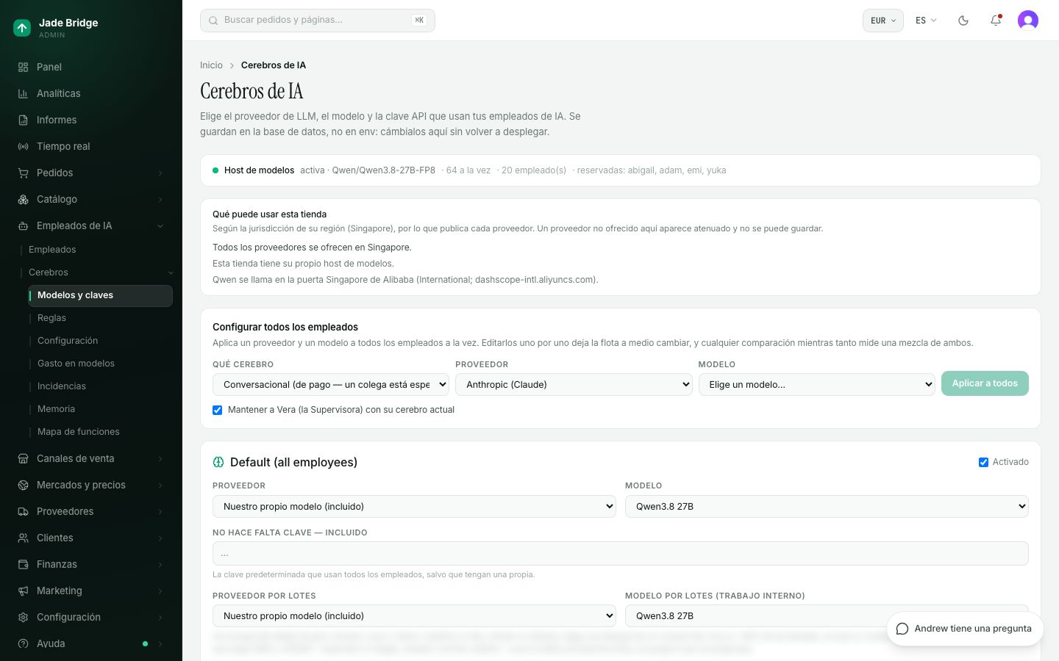The image size is (1059, 661).
Task: Focus the Buscar pedidos y páginas field
Action: pyautogui.click(x=318, y=21)
